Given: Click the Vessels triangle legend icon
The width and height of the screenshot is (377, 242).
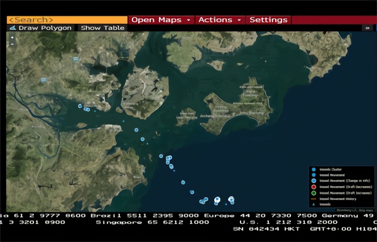Looking at the screenshot, I should pyautogui.click(x=314, y=204).
